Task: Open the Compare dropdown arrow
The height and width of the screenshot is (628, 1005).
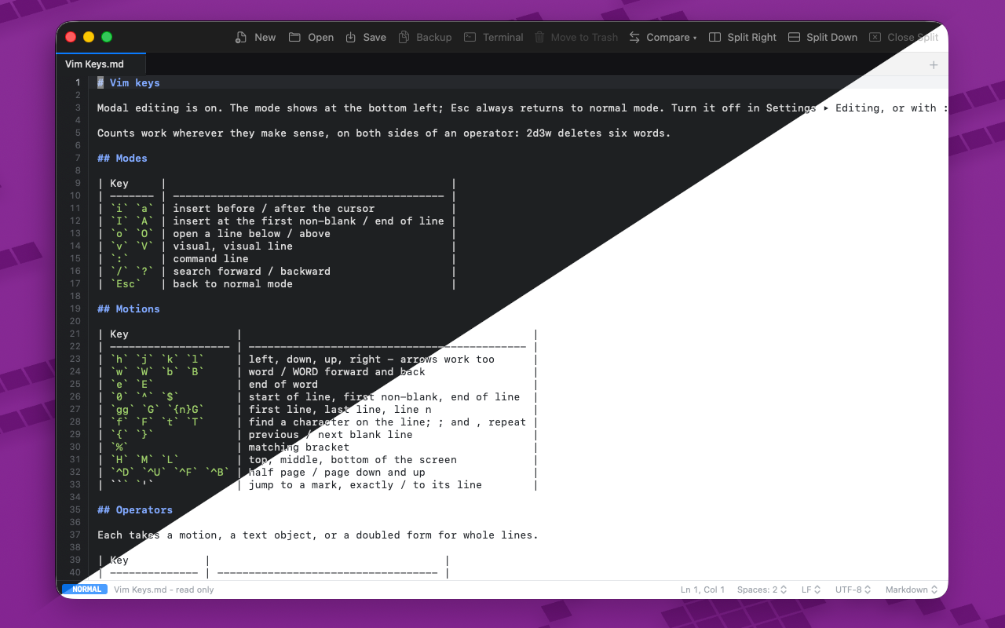Action: 695,38
